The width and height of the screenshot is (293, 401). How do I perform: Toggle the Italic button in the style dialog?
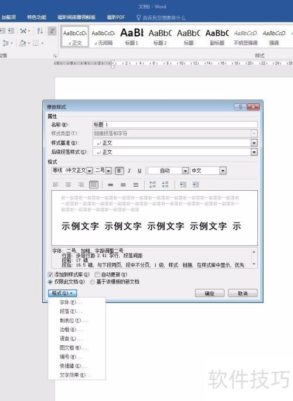pyautogui.click(x=129, y=171)
